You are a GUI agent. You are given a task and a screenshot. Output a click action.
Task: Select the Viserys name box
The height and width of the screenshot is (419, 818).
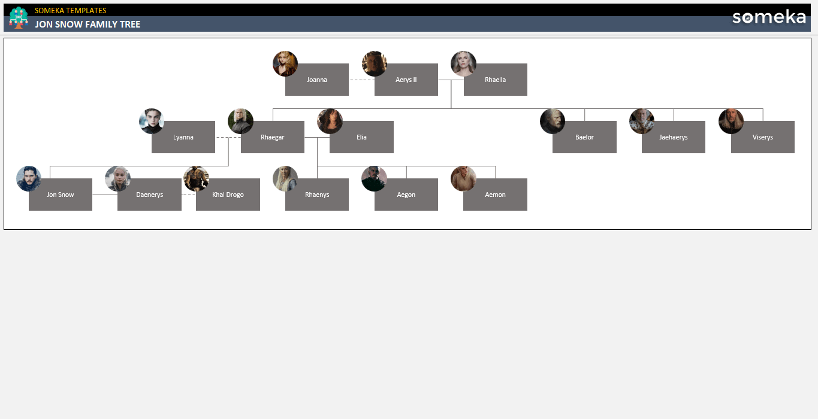[763, 137]
